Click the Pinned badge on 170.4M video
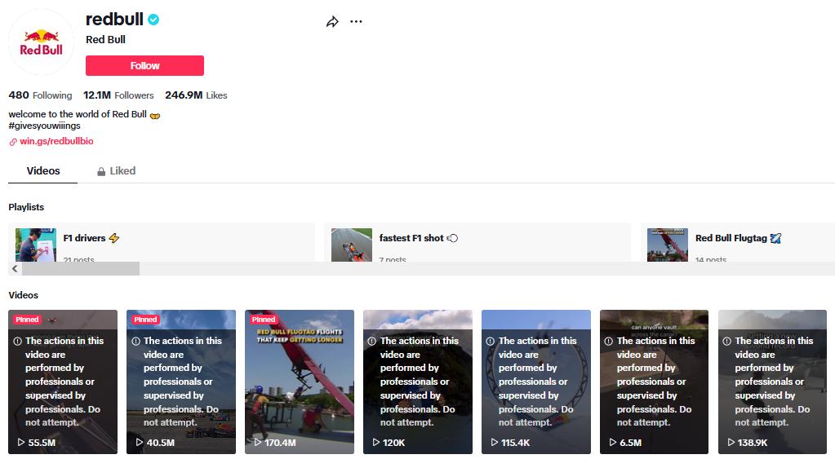 point(264,320)
